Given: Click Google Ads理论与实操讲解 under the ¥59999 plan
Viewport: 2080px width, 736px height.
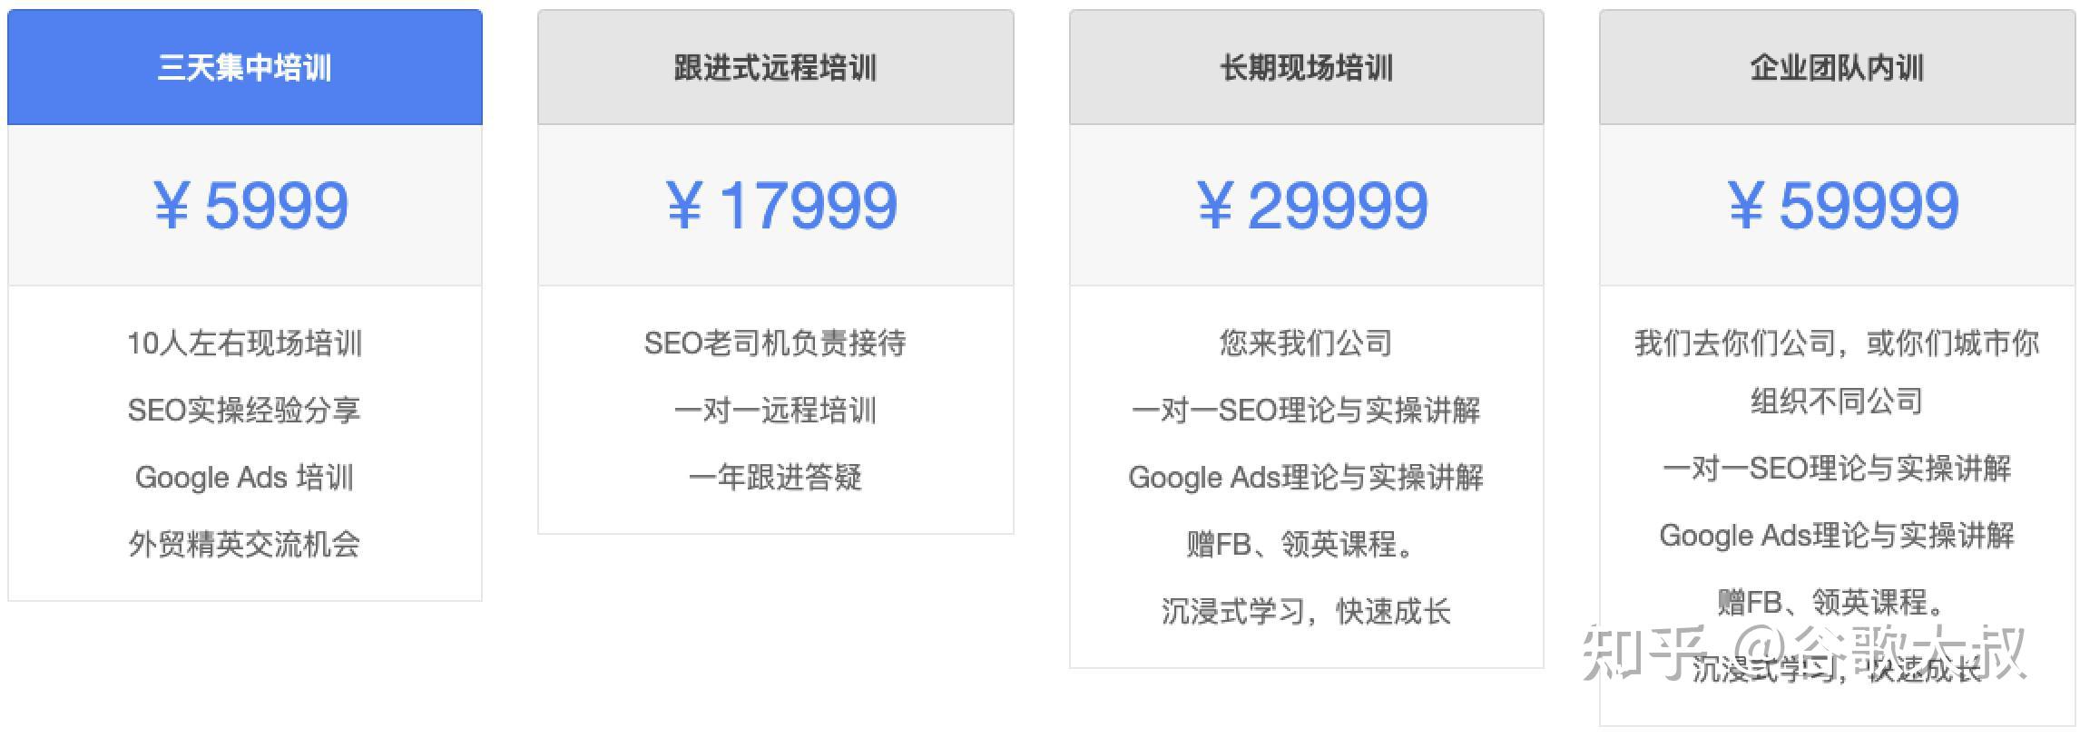Looking at the screenshot, I should point(1837,536).
